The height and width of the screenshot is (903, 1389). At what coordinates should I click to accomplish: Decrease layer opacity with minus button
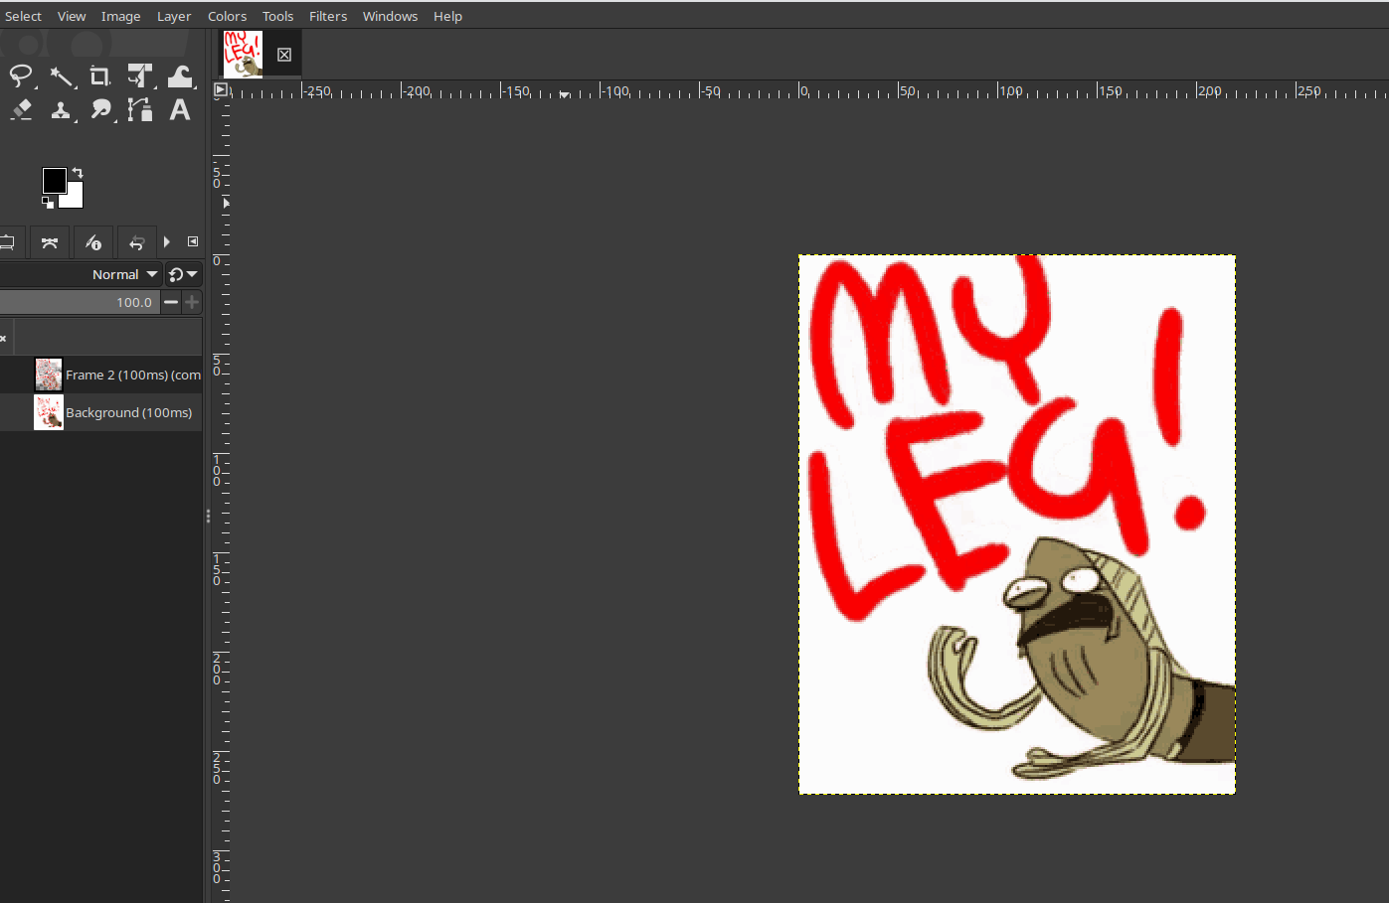[x=171, y=302]
